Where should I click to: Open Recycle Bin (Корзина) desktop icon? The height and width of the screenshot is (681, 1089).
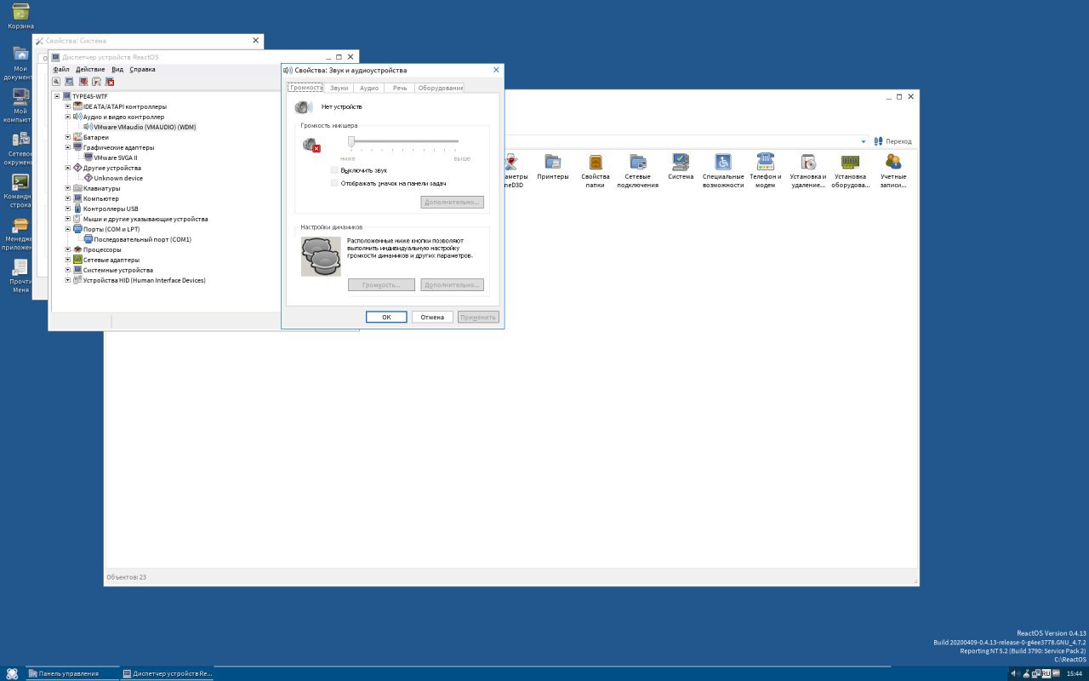coord(20,16)
